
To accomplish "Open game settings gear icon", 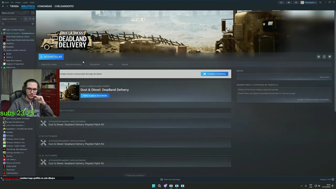I will (x=319, y=57).
